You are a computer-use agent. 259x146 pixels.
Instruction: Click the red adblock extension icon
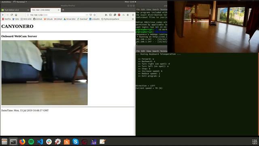(119, 15)
